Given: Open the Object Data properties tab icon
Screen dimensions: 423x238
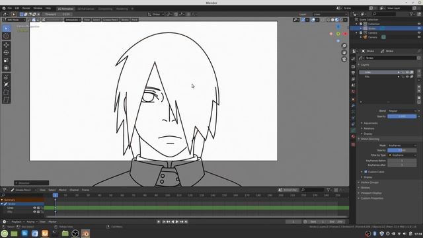Looking at the screenshot, I should click(x=354, y=130).
